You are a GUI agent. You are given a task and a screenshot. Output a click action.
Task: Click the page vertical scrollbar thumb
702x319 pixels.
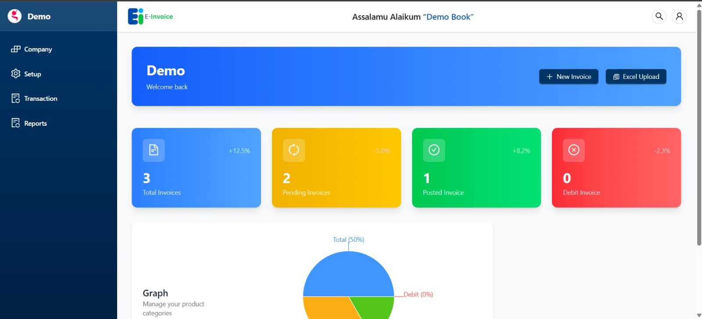pyautogui.click(x=699, y=127)
